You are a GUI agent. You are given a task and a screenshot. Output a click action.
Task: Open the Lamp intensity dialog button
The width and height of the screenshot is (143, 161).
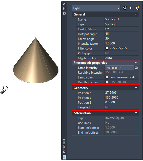(x=136, y=68)
